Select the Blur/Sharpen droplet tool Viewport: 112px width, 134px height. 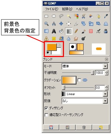tap(69, 39)
